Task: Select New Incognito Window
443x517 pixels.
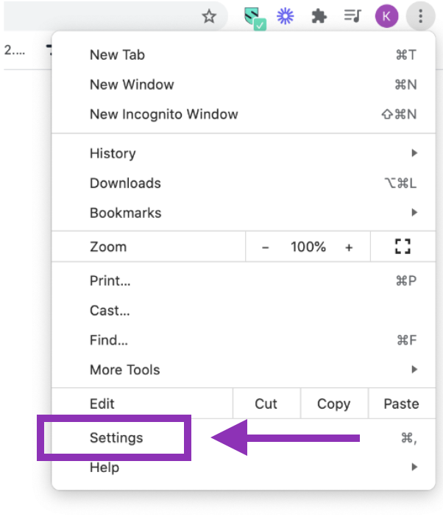Action: tap(163, 114)
